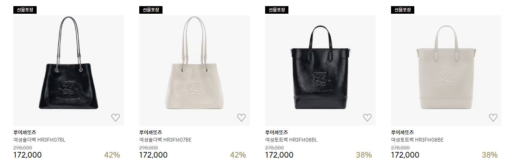Click 172,000 price of beige tote bag
Image resolution: width=515 pixels, height=166 pixels.
[405, 155]
